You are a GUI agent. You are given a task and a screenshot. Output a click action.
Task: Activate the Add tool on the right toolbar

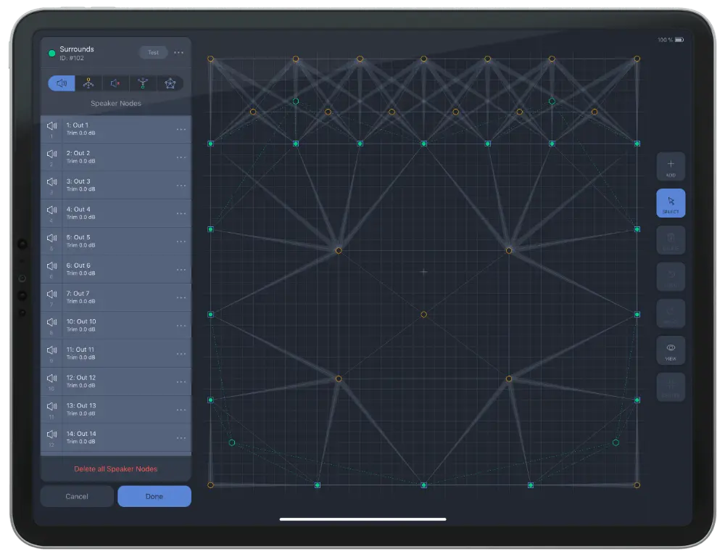[670, 166]
